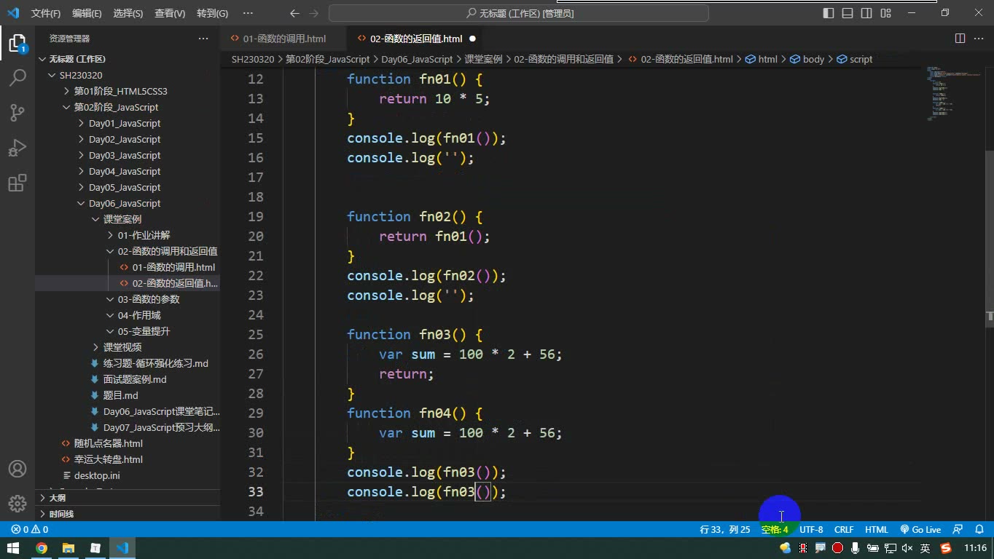Open 随机点名器.html in the file tree

pyautogui.click(x=109, y=443)
